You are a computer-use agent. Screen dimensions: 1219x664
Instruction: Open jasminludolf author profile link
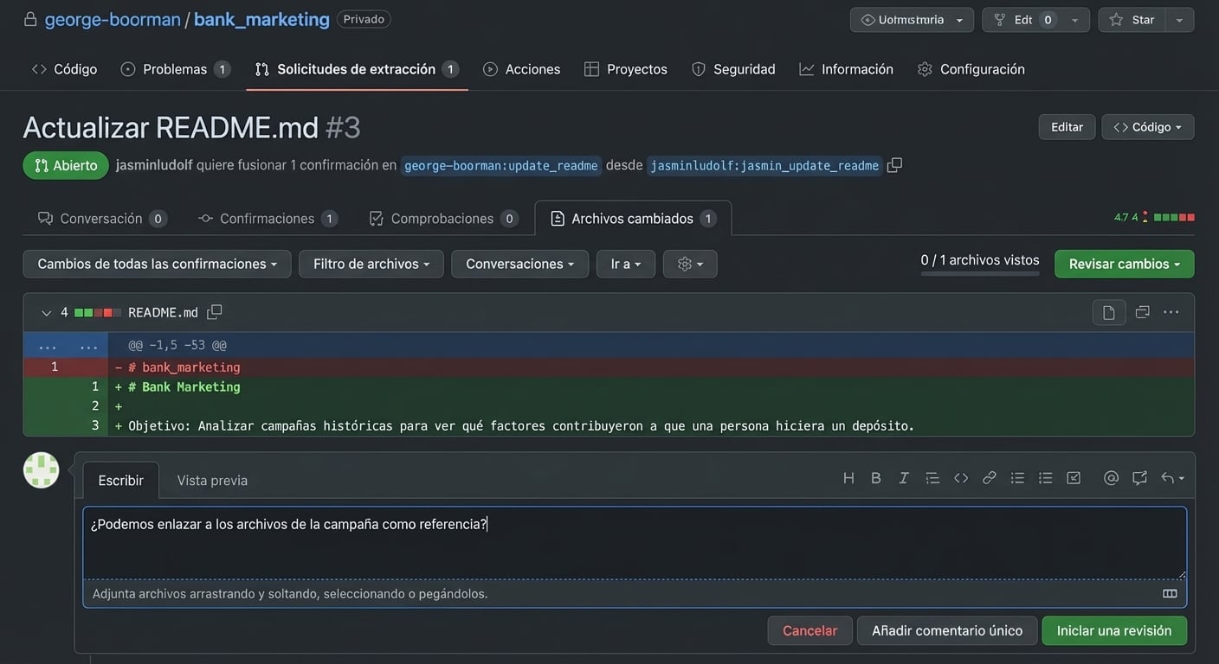154,165
